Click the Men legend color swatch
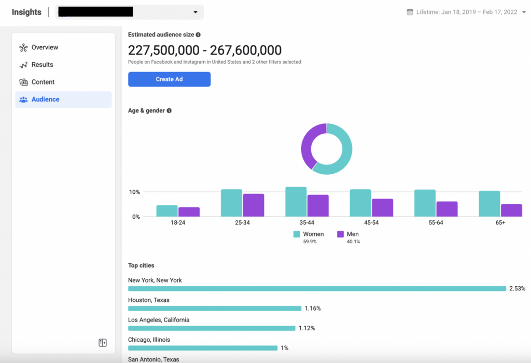This screenshot has height=363, width=531. 340,234
